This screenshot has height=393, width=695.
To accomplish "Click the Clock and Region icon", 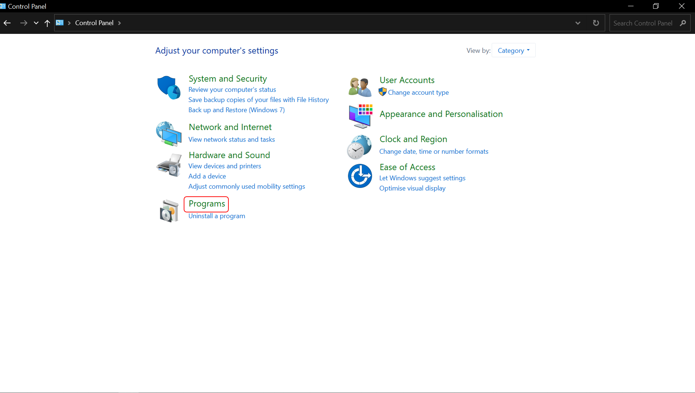I will coord(359,147).
